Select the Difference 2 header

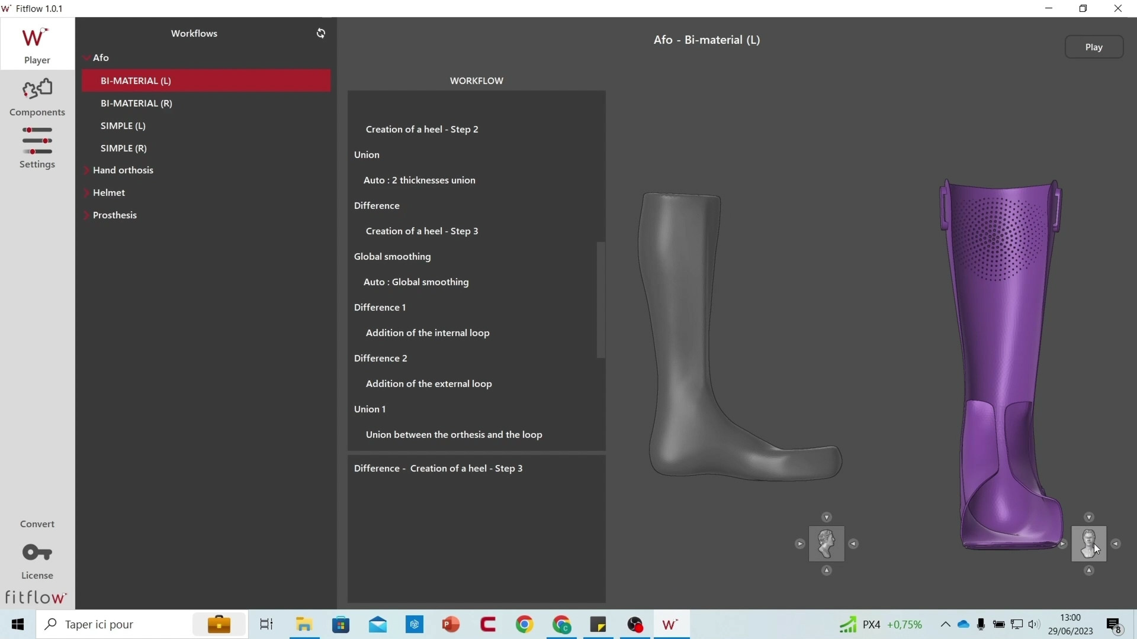(380, 358)
